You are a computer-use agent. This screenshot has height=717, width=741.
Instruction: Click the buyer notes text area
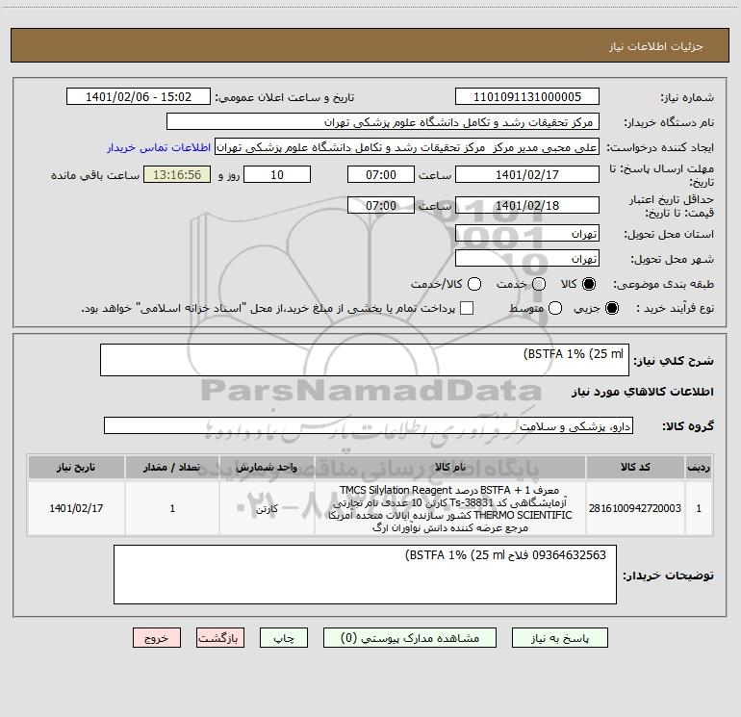coord(365,575)
